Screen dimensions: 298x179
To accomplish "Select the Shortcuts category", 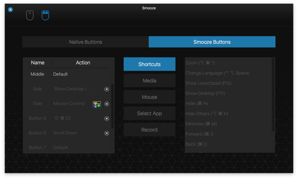I will tap(149, 64).
